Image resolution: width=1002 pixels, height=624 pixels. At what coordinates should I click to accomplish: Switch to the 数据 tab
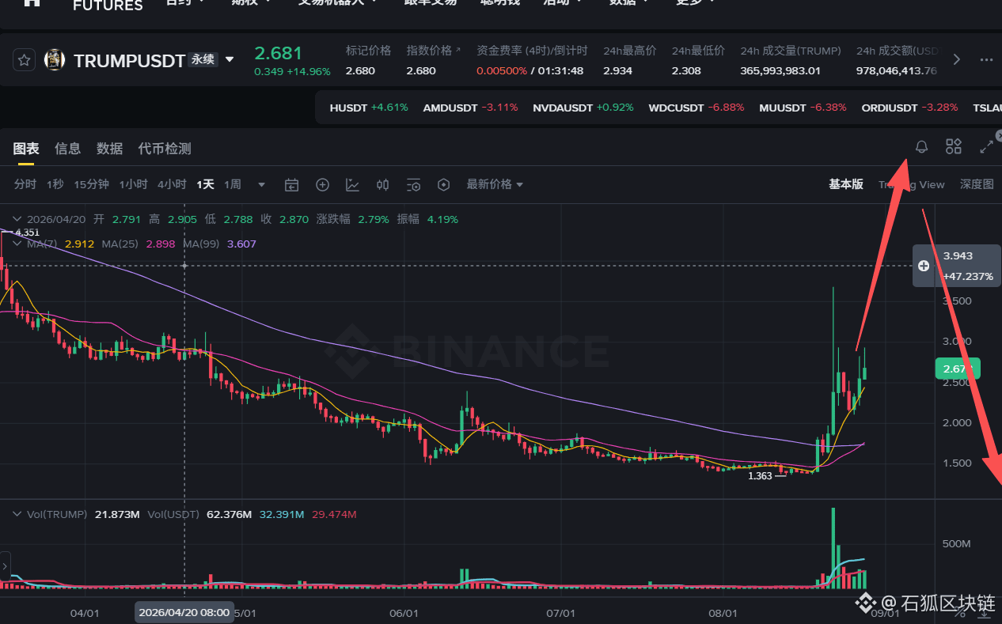tap(109, 149)
